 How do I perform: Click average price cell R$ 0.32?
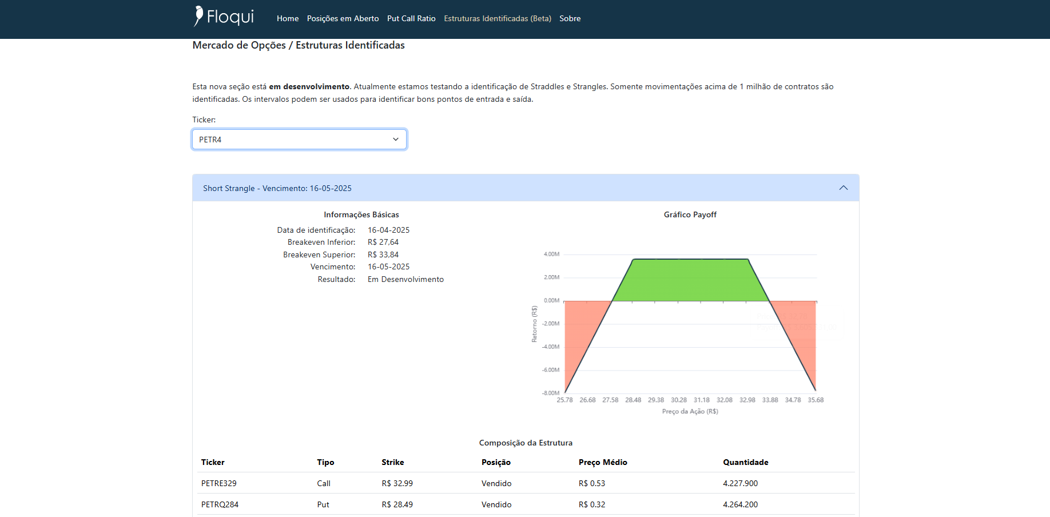[592, 504]
